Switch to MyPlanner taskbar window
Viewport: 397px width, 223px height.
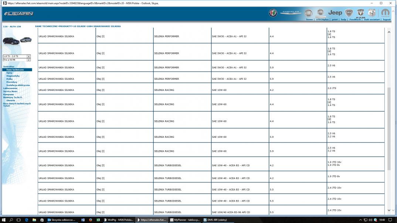click(x=185, y=220)
